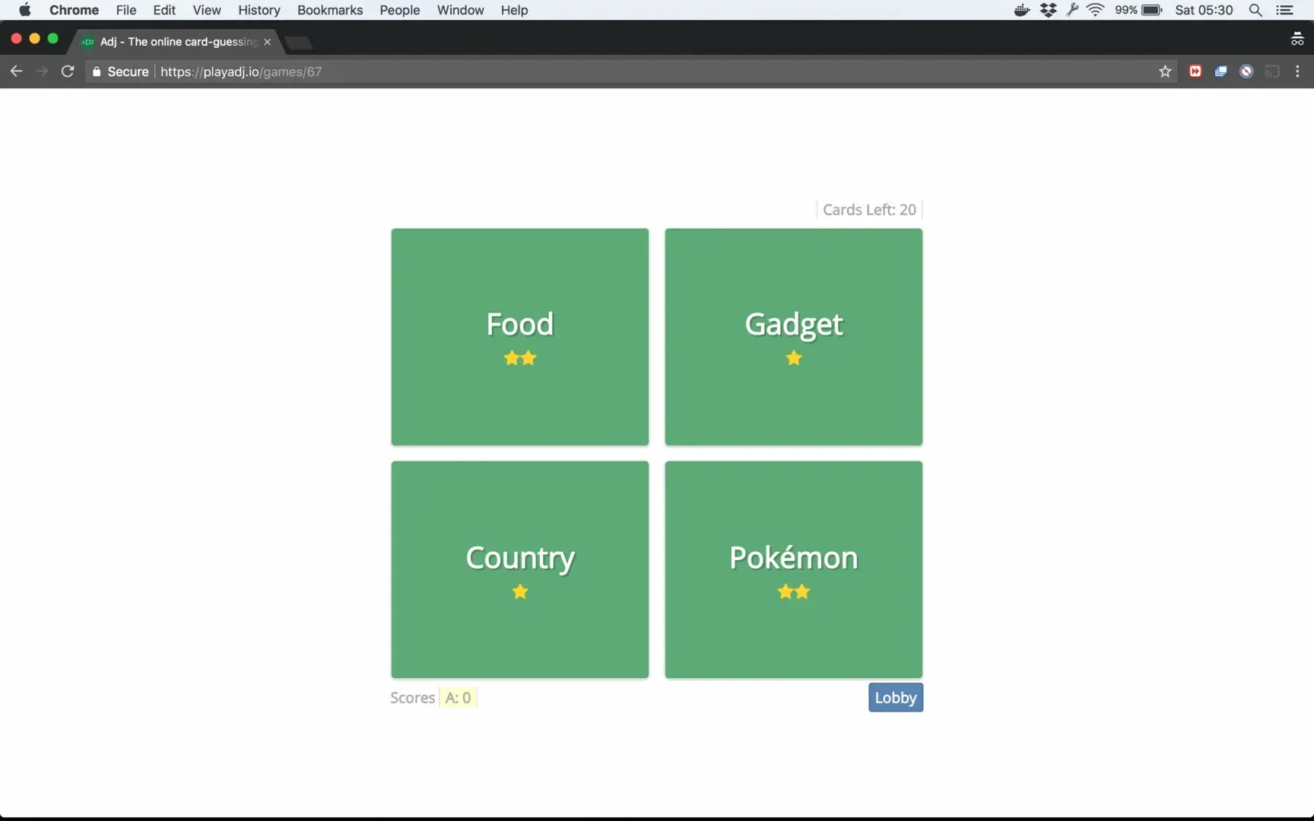Pick the Country category card
Image resolution: width=1314 pixels, height=821 pixels.
tap(520, 569)
